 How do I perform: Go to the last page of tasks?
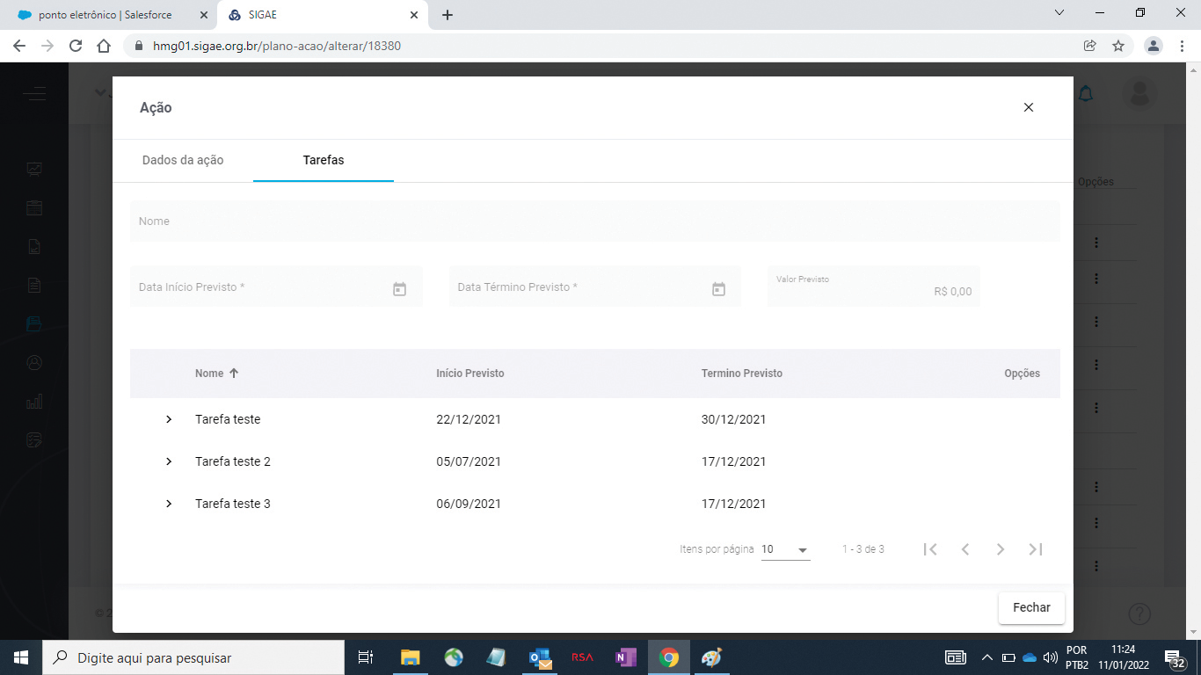point(1036,549)
